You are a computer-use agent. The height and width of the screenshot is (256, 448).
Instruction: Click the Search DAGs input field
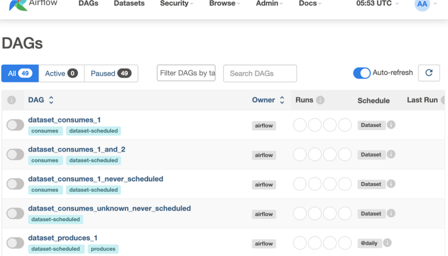[x=260, y=74]
